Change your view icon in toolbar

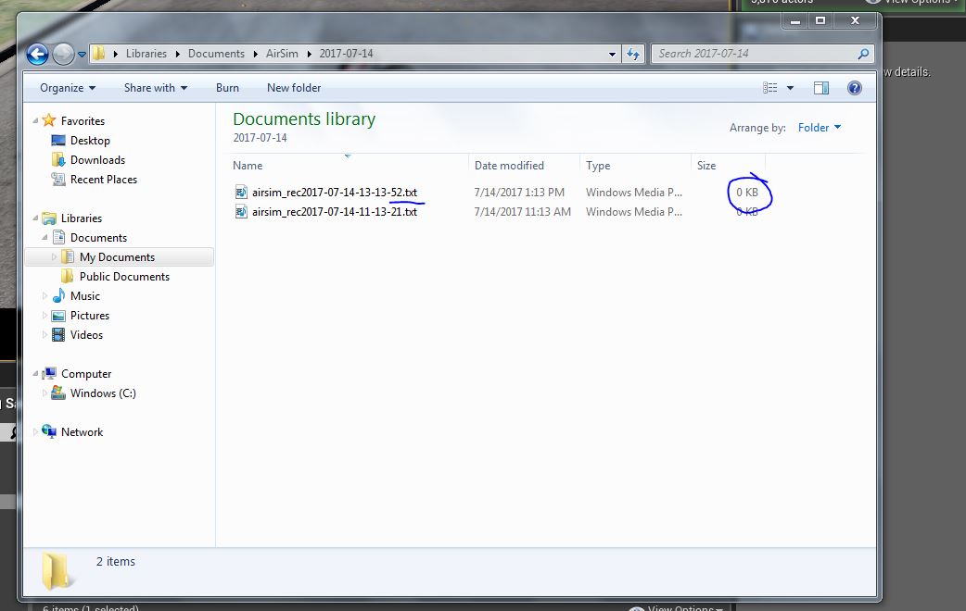(770, 88)
